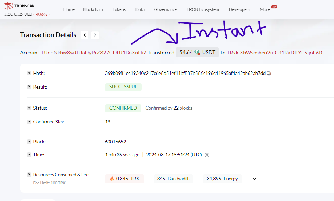
Task: Click the -0.66% price change text
Action: point(41,14)
